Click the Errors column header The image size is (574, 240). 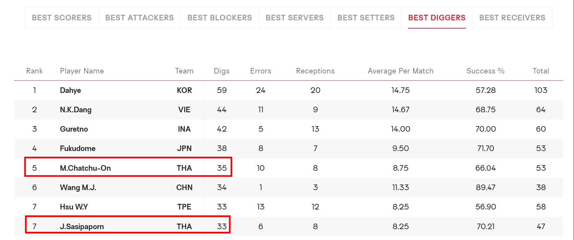261,71
